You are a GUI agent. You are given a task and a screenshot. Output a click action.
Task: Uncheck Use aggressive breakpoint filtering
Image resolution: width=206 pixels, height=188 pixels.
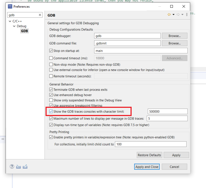tap(51, 105)
